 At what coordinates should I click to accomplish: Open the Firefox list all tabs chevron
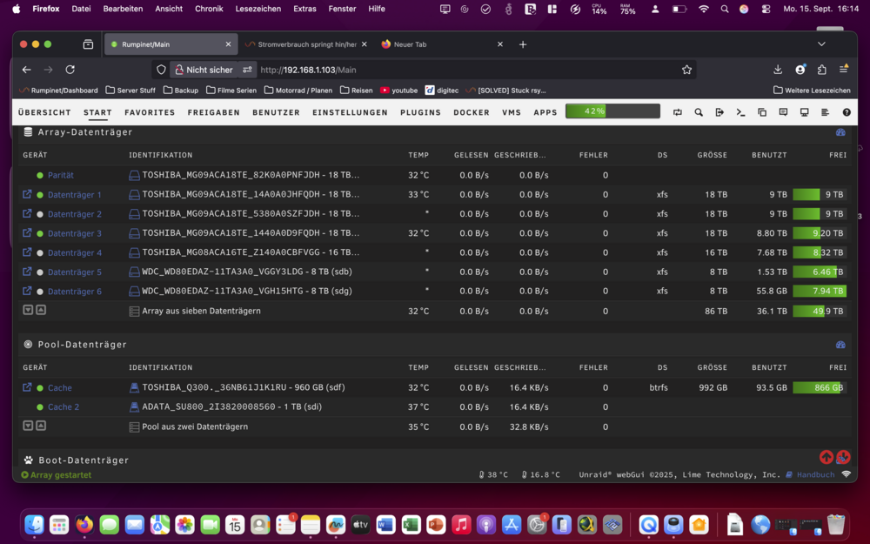click(822, 44)
